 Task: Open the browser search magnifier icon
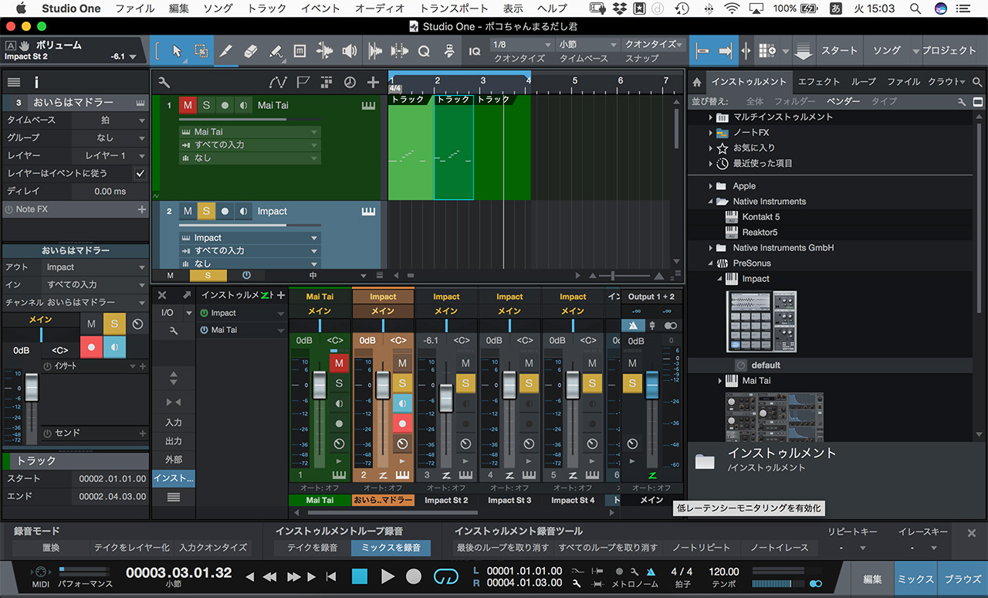click(977, 82)
